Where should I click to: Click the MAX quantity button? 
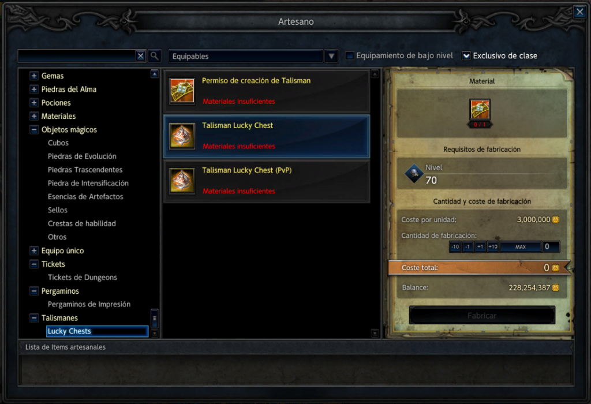tap(521, 247)
